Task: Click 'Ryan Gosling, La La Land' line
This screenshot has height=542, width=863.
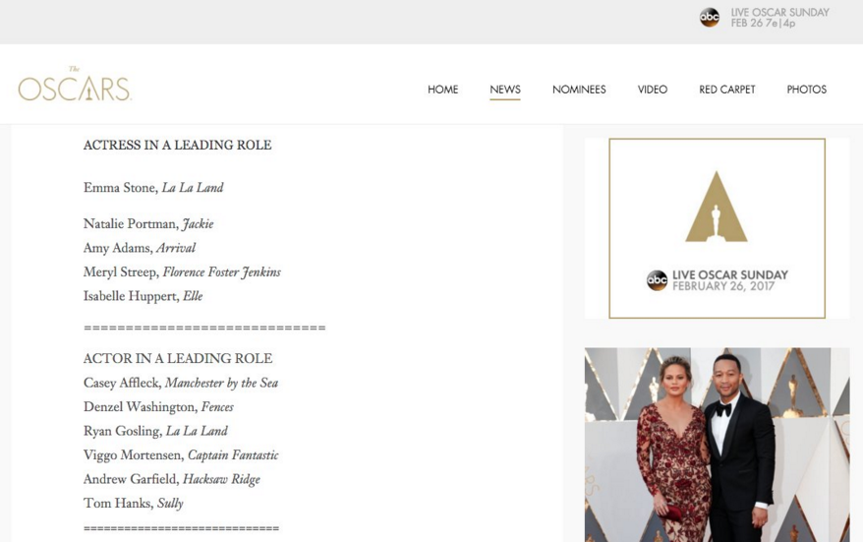Action: (x=155, y=431)
